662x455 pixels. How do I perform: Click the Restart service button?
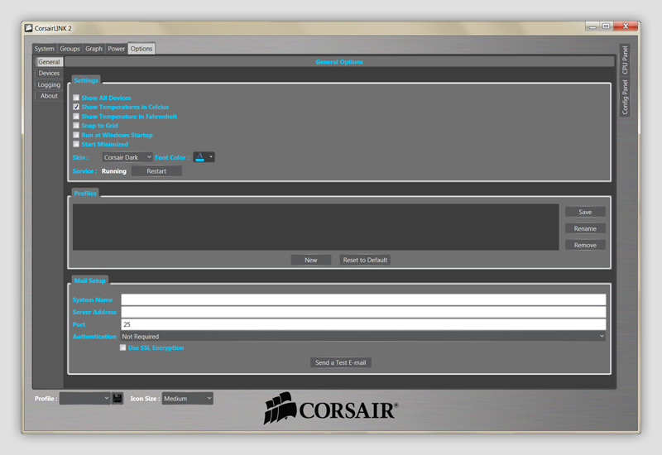(156, 171)
